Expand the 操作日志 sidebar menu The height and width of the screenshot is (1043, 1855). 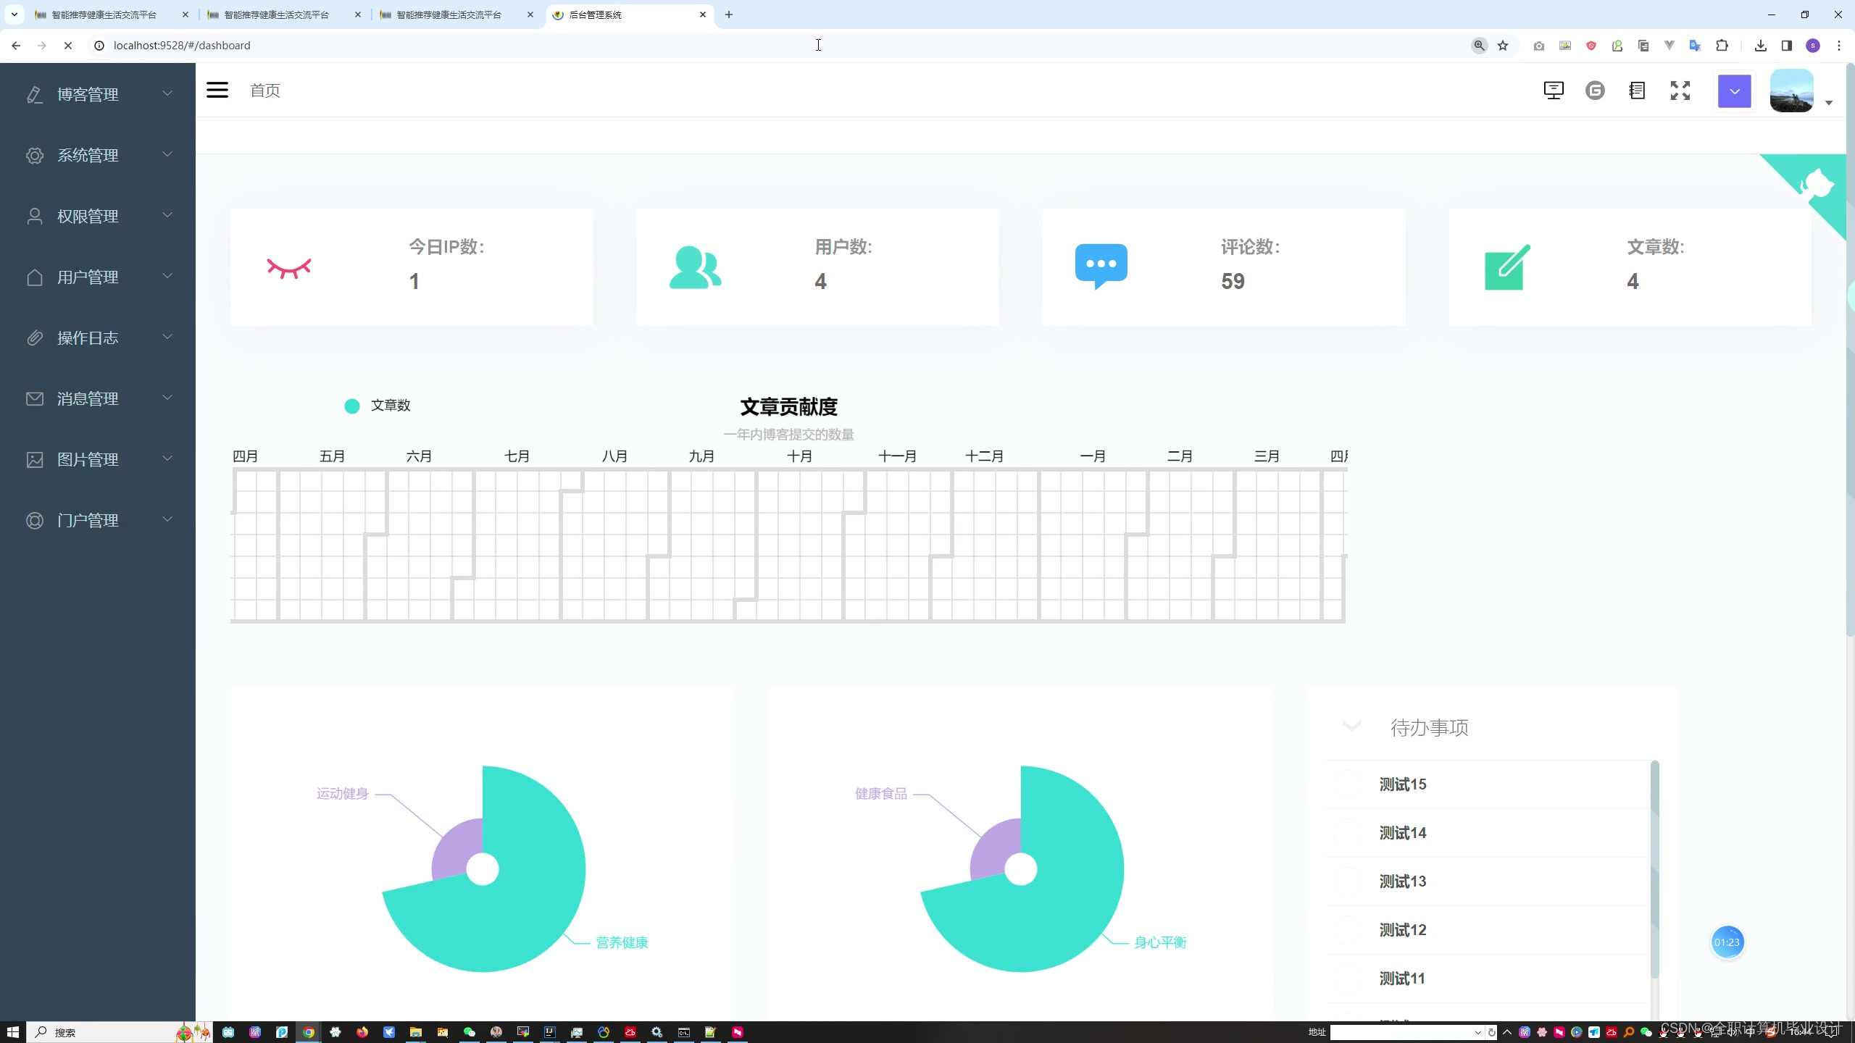[98, 338]
